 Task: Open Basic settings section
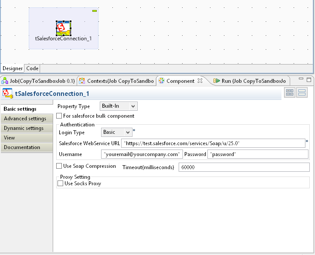coord(27,109)
